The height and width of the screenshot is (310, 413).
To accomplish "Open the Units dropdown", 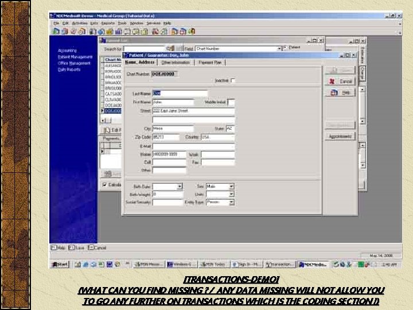I will (x=232, y=194).
